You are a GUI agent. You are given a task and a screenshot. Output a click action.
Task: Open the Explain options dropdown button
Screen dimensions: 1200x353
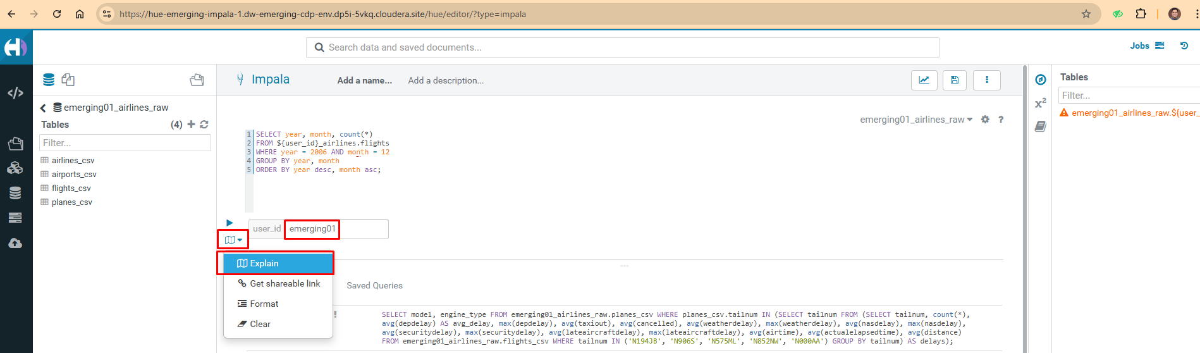pyautogui.click(x=233, y=240)
